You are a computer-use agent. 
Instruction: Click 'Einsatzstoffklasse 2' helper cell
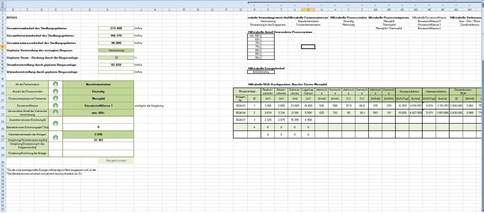tap(429, 28)
